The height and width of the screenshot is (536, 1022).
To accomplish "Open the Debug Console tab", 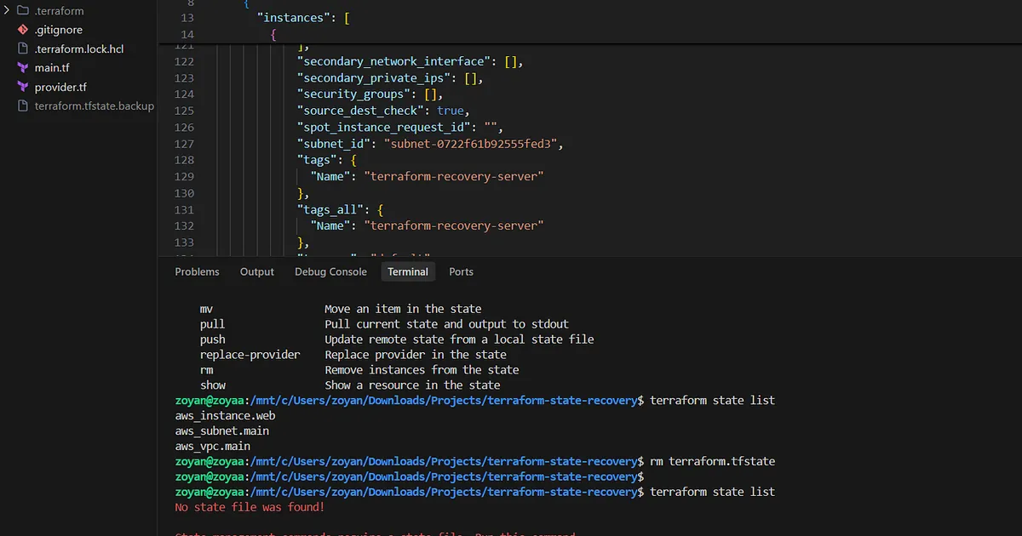I will coord(330,271).
